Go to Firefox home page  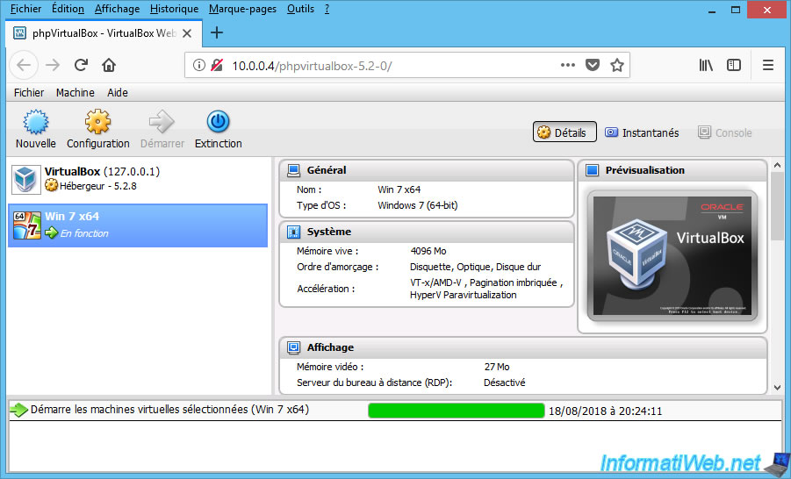coord(109,65)
